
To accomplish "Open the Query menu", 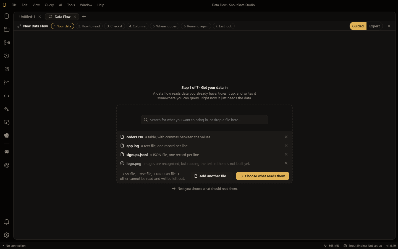I will 49,5.
